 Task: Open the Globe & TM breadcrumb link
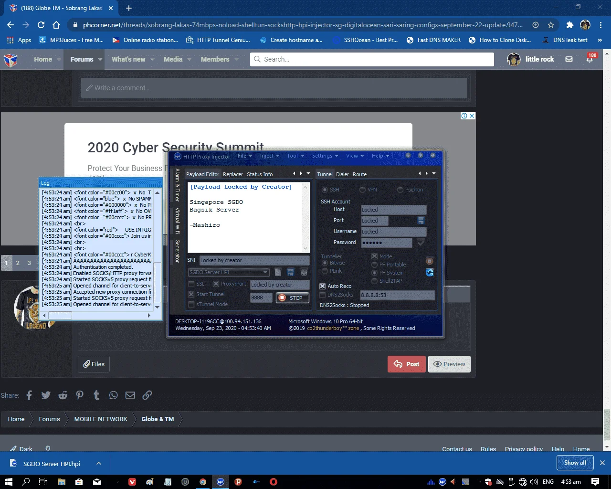[x=158, y=419]
